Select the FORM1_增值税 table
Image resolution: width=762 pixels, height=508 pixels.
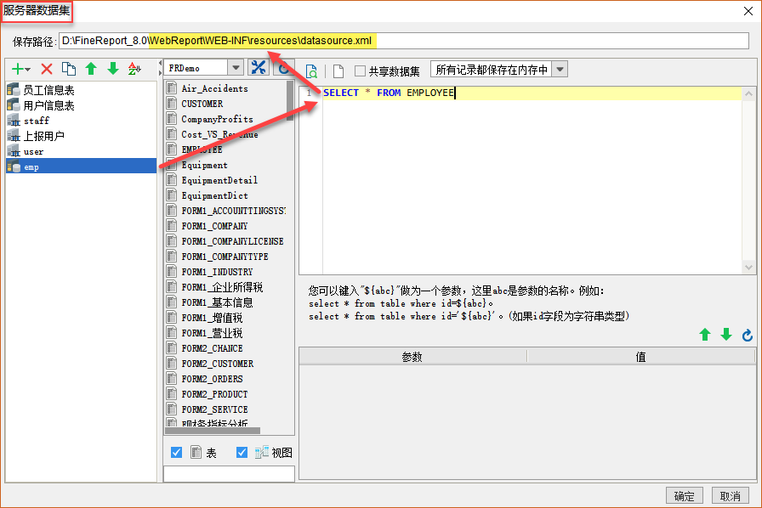pos(212,318)
